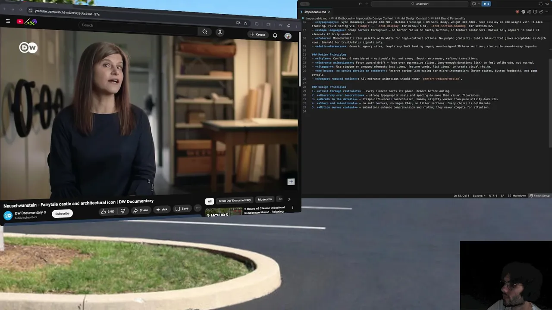Click Finish Setup in status bar
The height and width of the screenshot is (310, 552).
click(539, 195)
